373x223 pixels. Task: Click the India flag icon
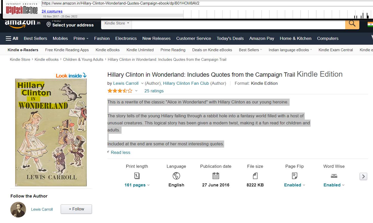(x=370, y=24)
